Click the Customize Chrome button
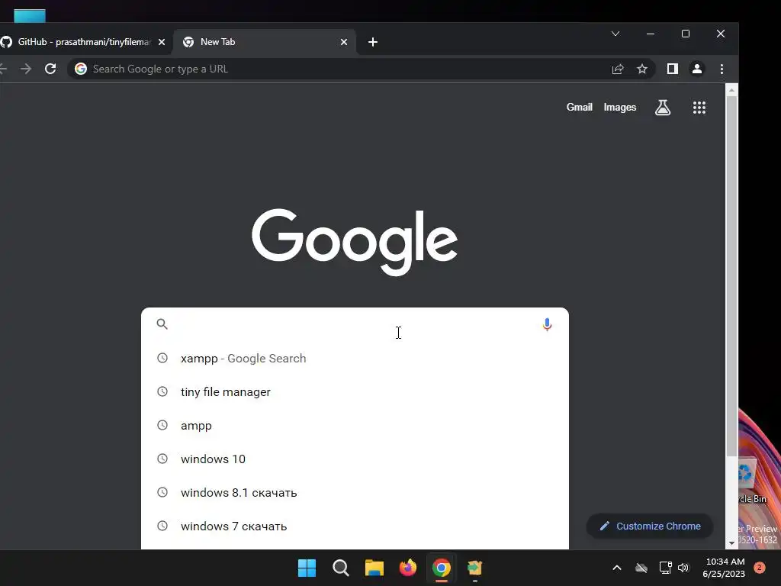Image resolution: width=781 pixels, height=586 pixels. click(650, 526)
